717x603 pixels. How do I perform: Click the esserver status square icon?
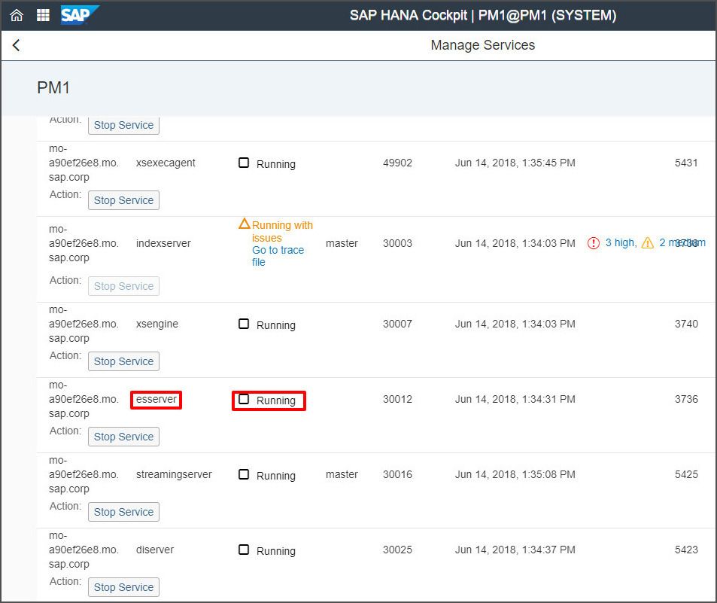(x=244, y=399)
